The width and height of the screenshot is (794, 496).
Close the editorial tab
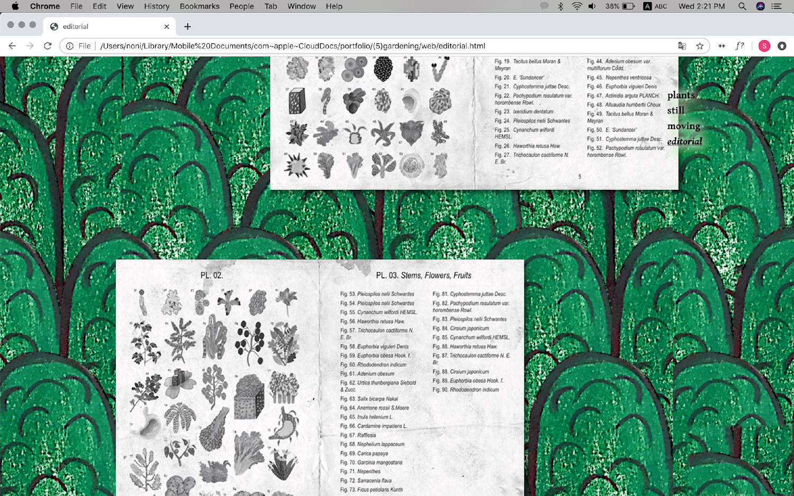(x=167, y=26)
